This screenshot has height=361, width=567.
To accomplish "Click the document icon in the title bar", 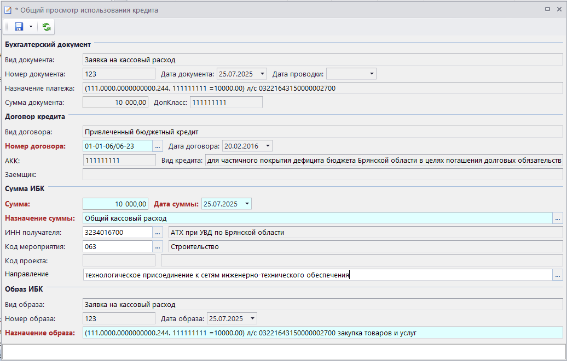I will [x=8, y=10].
